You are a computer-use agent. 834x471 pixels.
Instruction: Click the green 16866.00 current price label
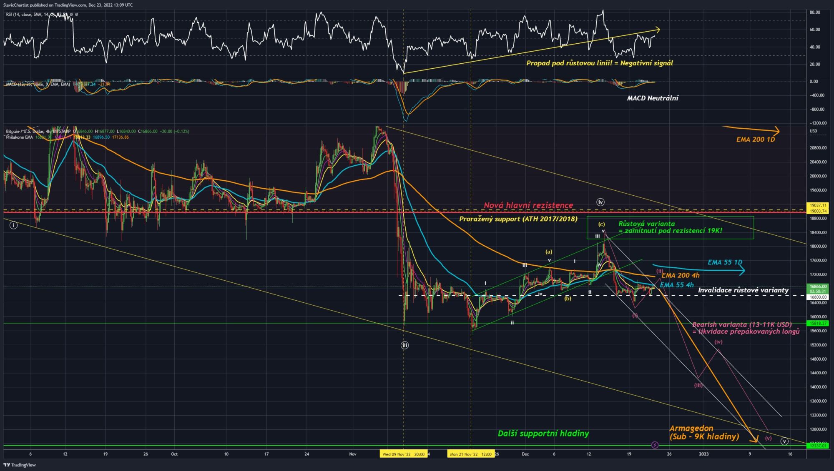pyautogui.click(x=818, y=289)
